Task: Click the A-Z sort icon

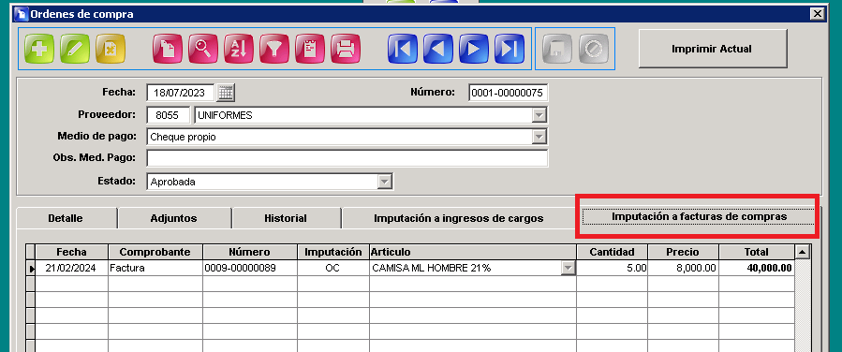Action: click(x=239, y=49)
